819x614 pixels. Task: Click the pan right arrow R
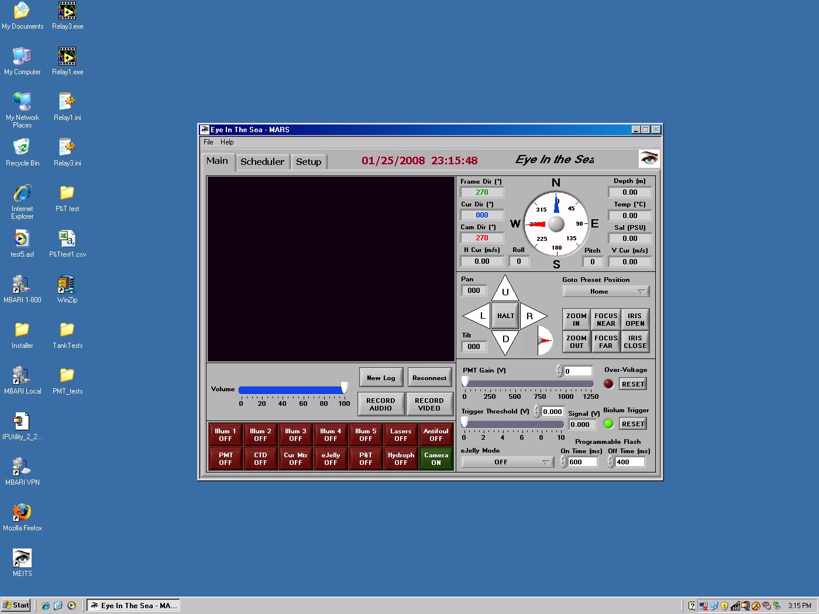point(533,316)
